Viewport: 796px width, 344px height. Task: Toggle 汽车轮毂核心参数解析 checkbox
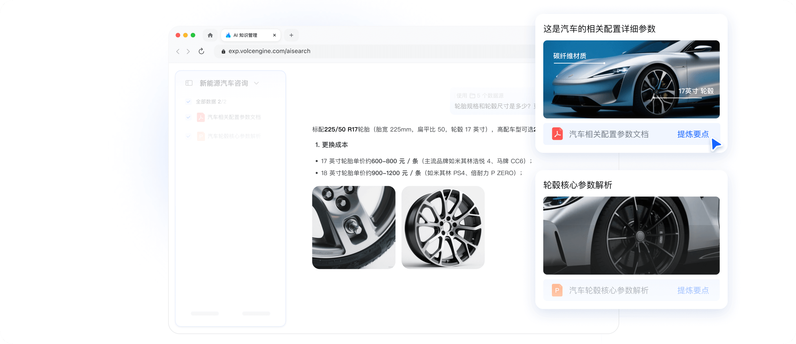coord(188,136)
